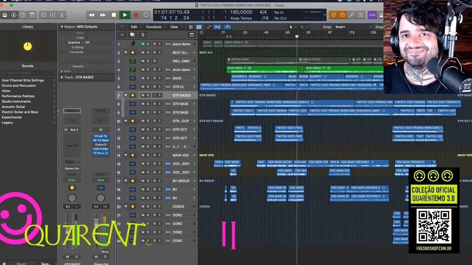Stop playback with the Stop button
The height and width of the screenshot is (265, 472).
(x=114, y=15)
